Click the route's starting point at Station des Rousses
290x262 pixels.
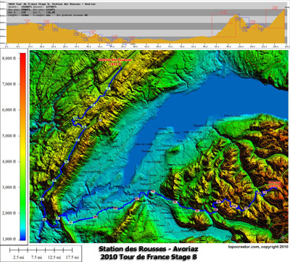[x=121, y=67]
